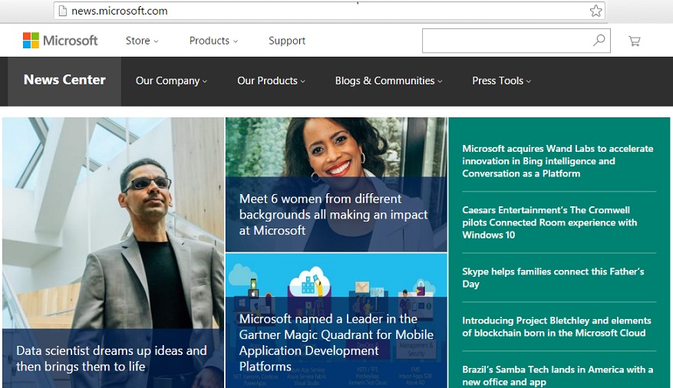Go to the Support page
This screenshot has height=388, width=673.
[287, 41]
